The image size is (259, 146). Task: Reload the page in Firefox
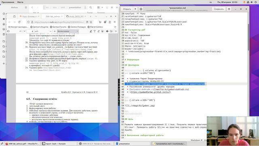point(19,22)
